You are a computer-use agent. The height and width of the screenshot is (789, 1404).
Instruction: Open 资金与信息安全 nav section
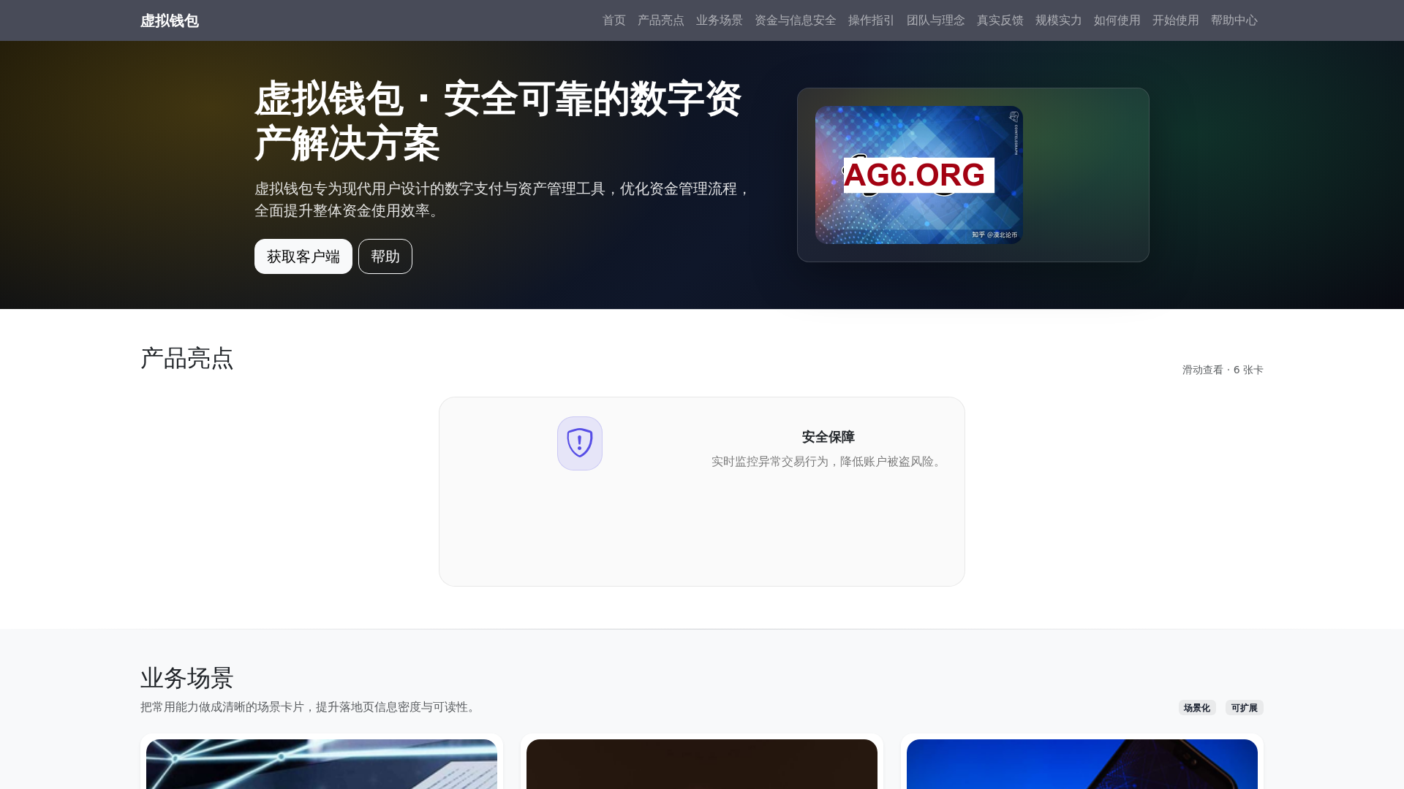(x=796, y=20)
